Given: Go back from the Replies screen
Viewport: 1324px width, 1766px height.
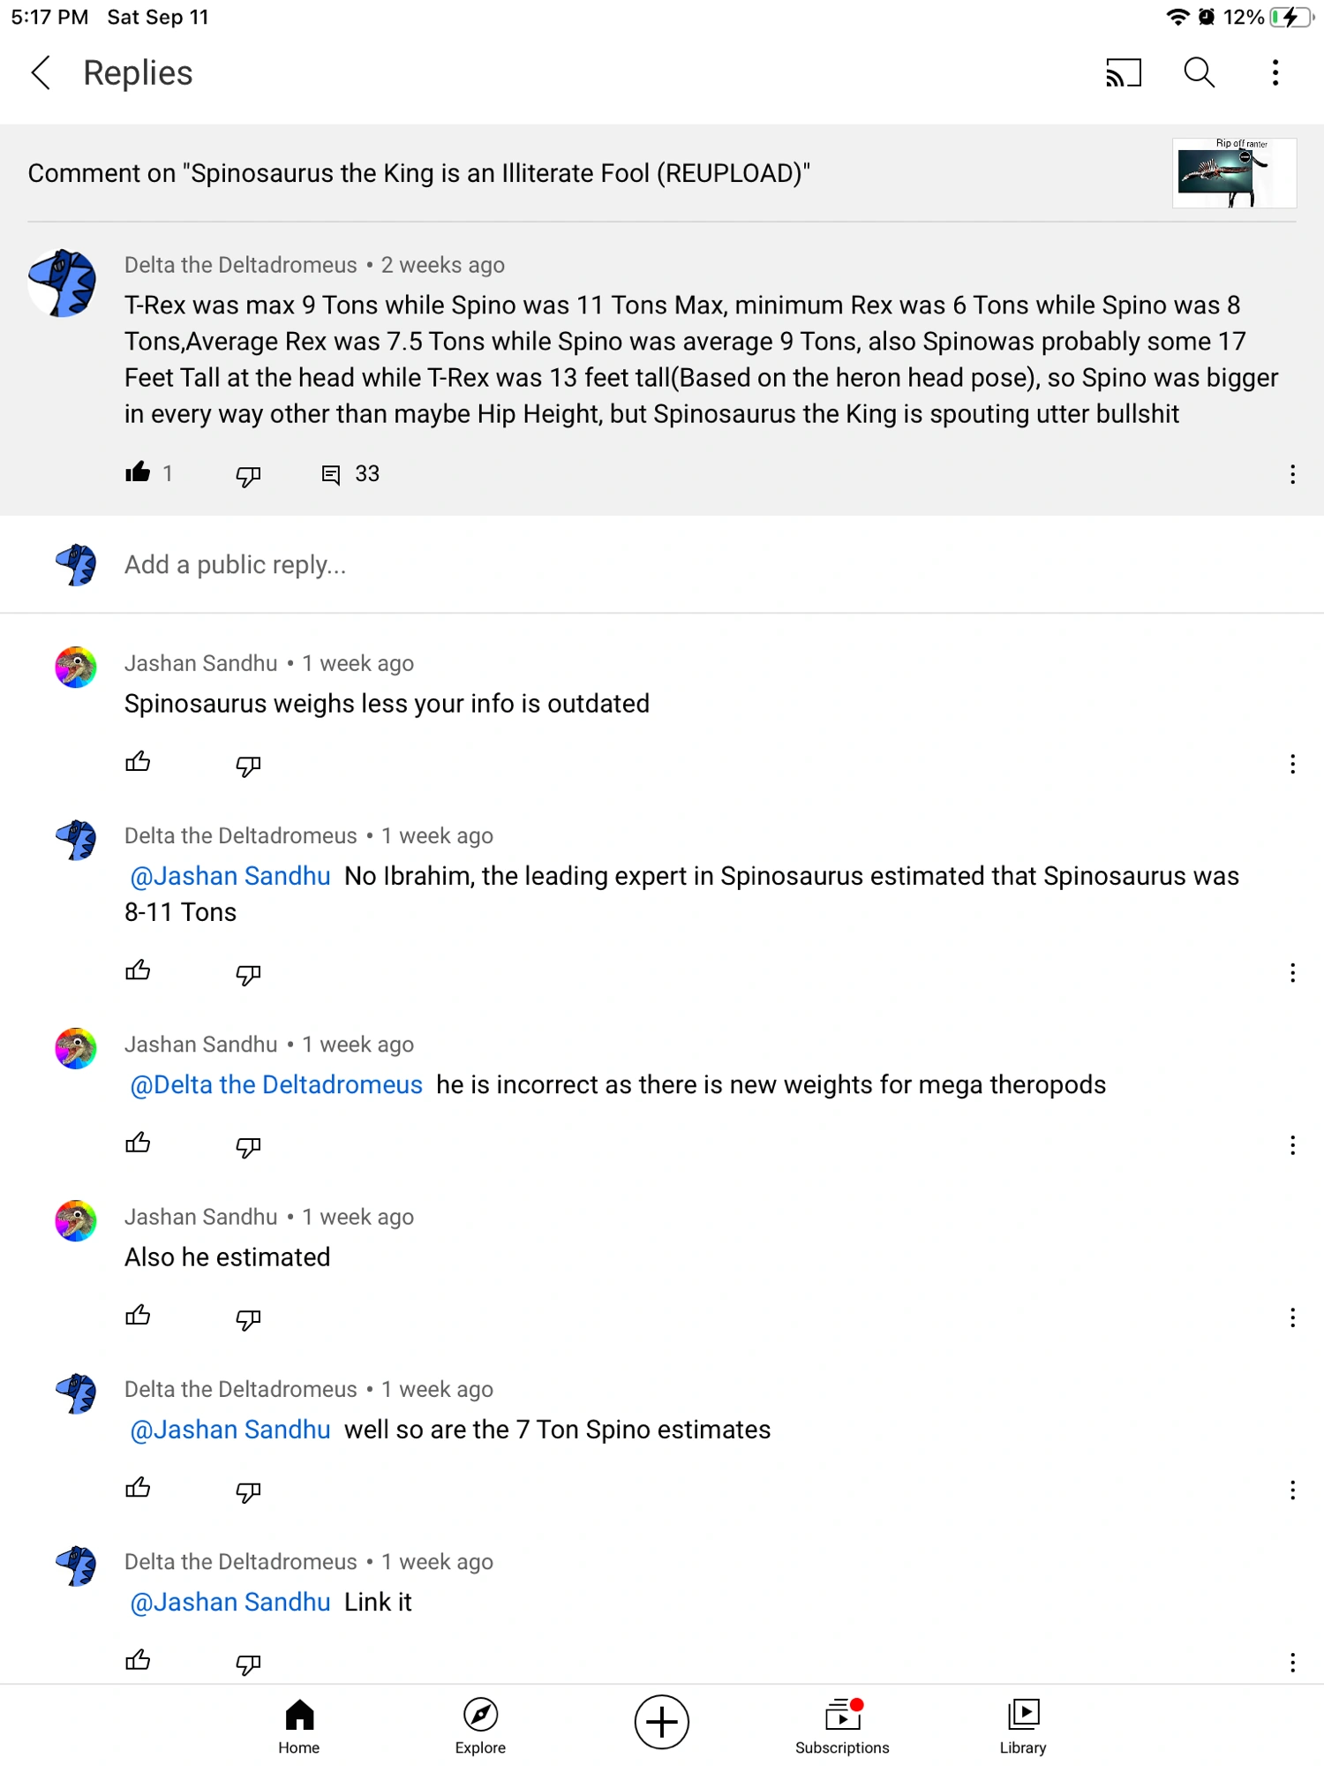Looking at the screenshot, I should pos(40,73).
